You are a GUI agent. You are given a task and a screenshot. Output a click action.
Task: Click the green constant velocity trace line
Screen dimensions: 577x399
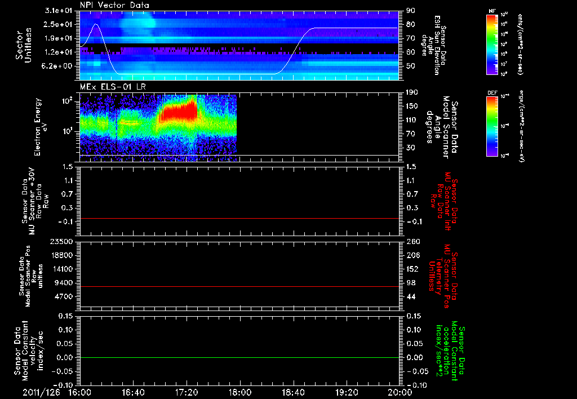click(239, 357)
